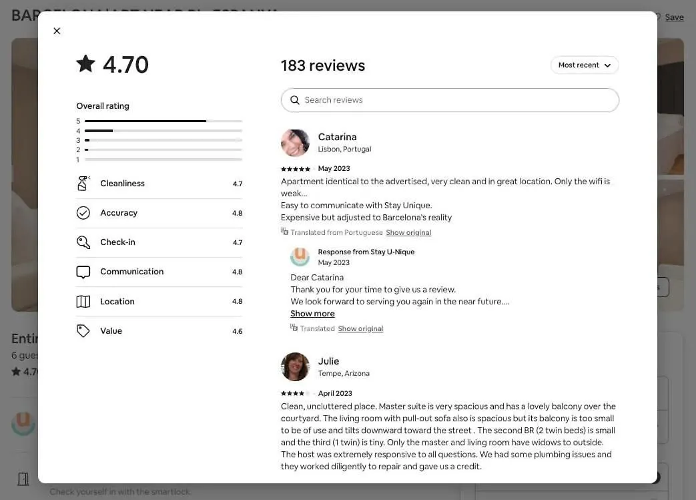Click the Stay U-Nique host avatar in response
Image resolution: width=696 pixels, height=500 pixels.
tap(300, 256)
